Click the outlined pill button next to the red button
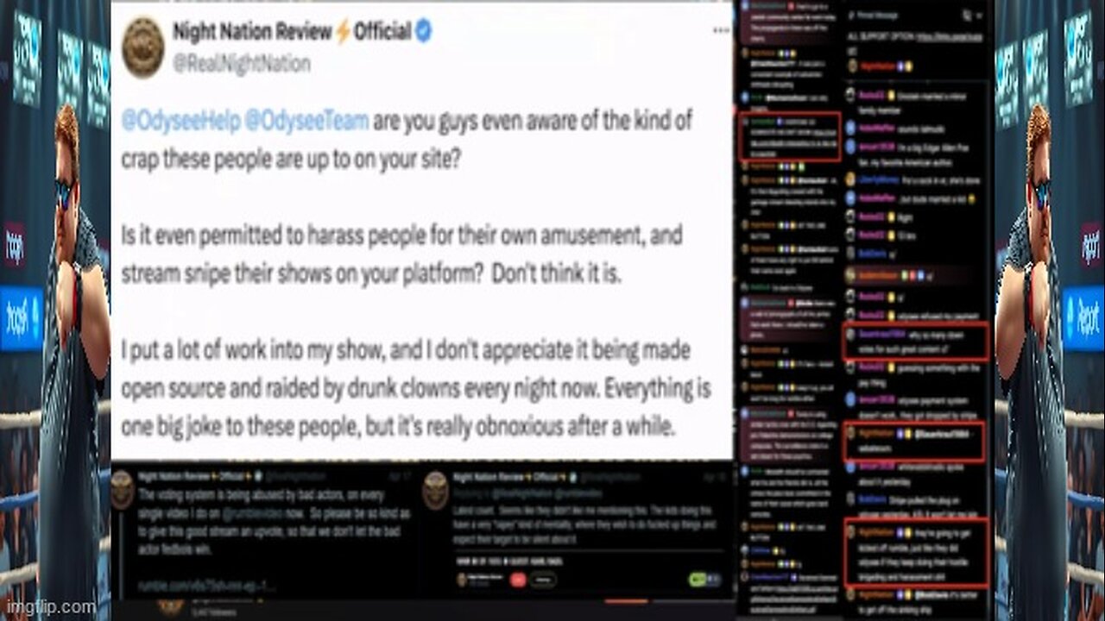This screenshot has width=1105, height=621. point(544,580)
